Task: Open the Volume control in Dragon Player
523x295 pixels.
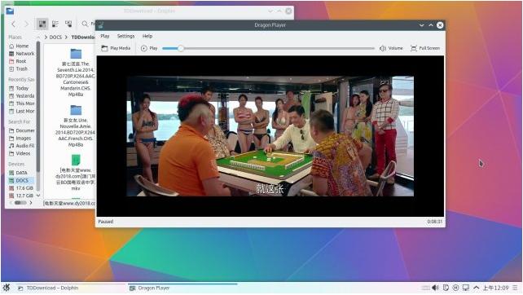Action: pos(391,48)
